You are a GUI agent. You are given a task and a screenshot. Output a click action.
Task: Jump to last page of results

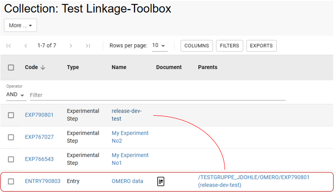click(x=88, y=46)
